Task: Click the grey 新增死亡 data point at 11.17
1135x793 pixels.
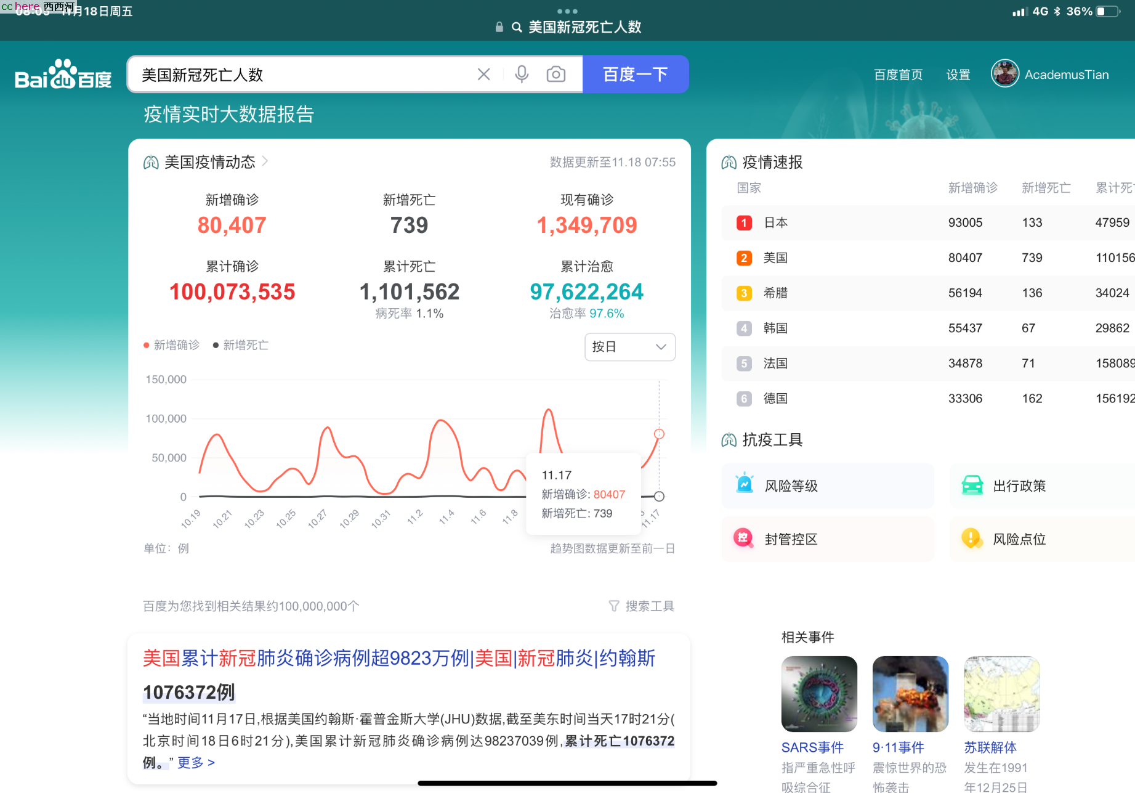Action: point(659,496)
